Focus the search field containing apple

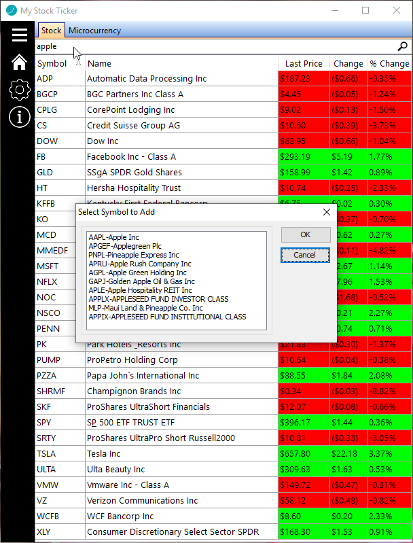point(215,46)
